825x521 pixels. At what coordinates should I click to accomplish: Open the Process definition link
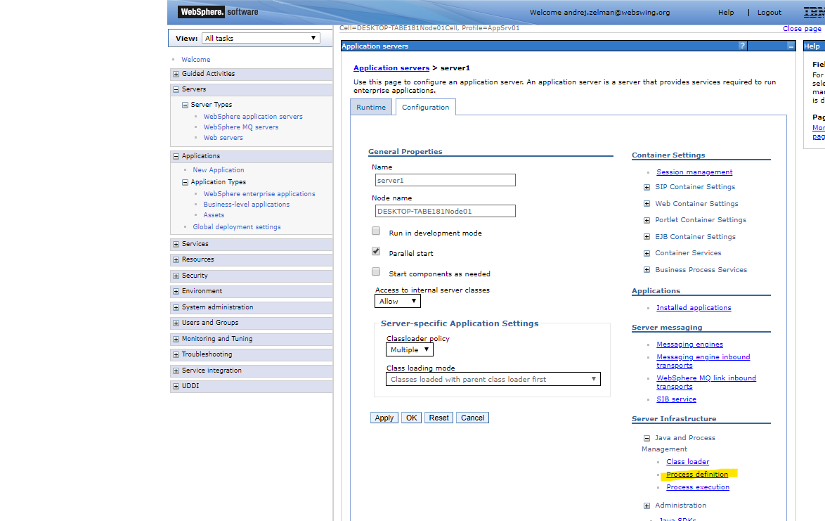[x=697, y=474]
